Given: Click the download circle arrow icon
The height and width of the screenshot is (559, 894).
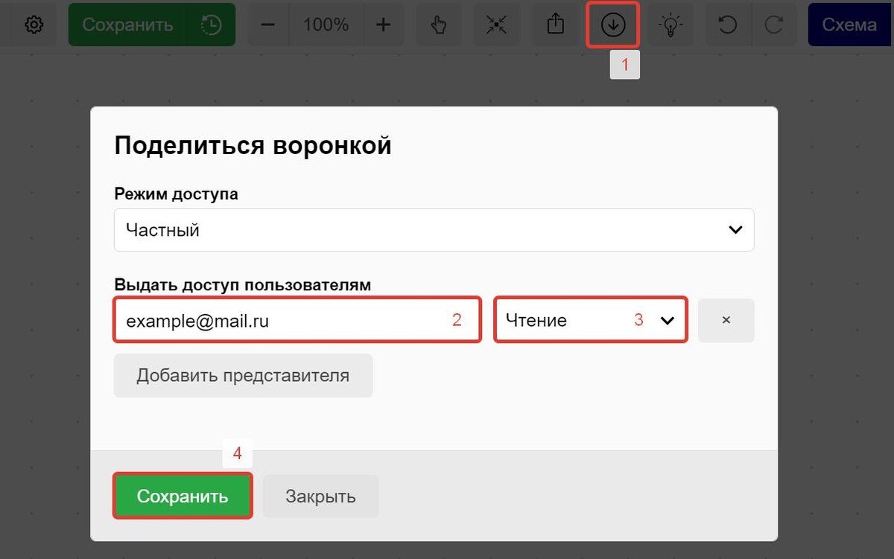Looking at the screenshot, I should point(613,25).
